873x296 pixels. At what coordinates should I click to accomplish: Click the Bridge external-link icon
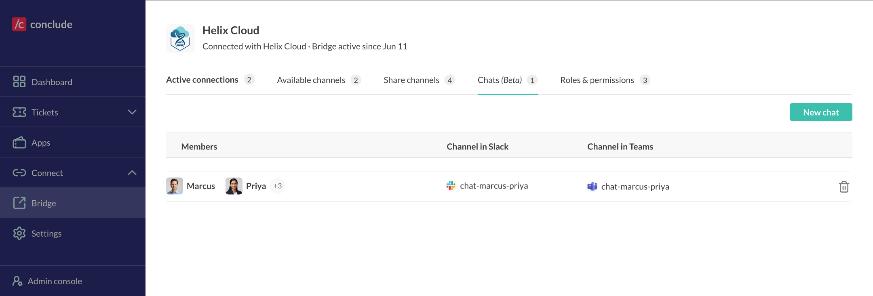point(19,203)
